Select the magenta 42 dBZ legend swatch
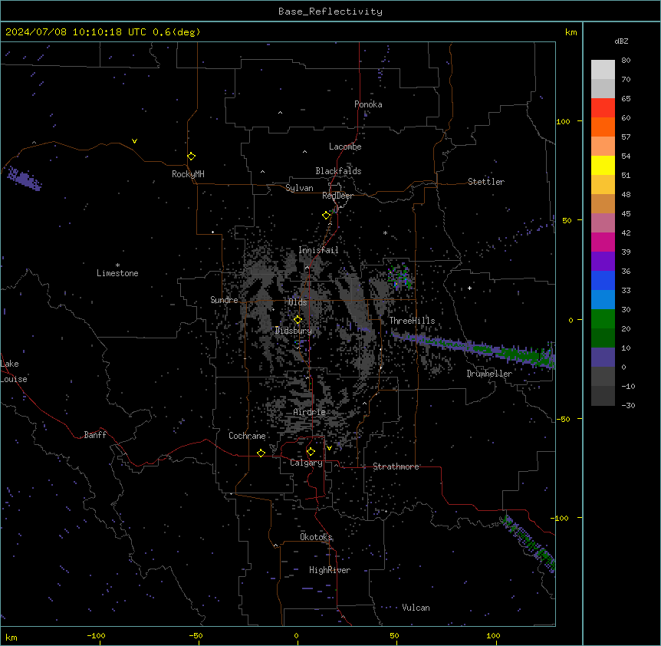The image size is (661, 646). pos(603,242)
